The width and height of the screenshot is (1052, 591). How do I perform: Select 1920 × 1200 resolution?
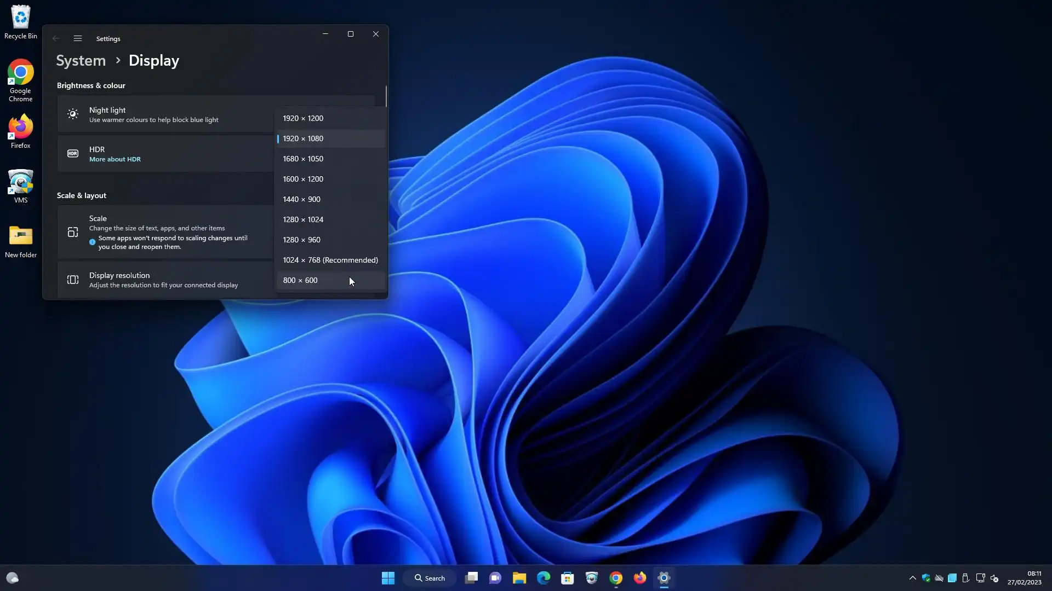[303, 119]
